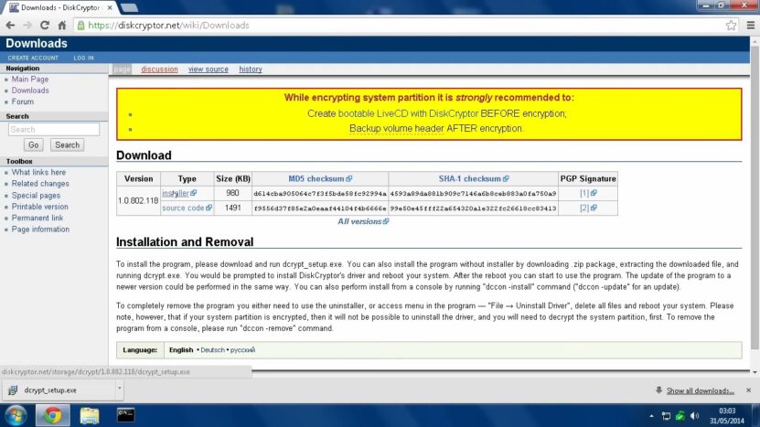This screenshot has width=760, height=427.
Task: Open the Chrome menu hamburger icon
Action: point(750,26)
